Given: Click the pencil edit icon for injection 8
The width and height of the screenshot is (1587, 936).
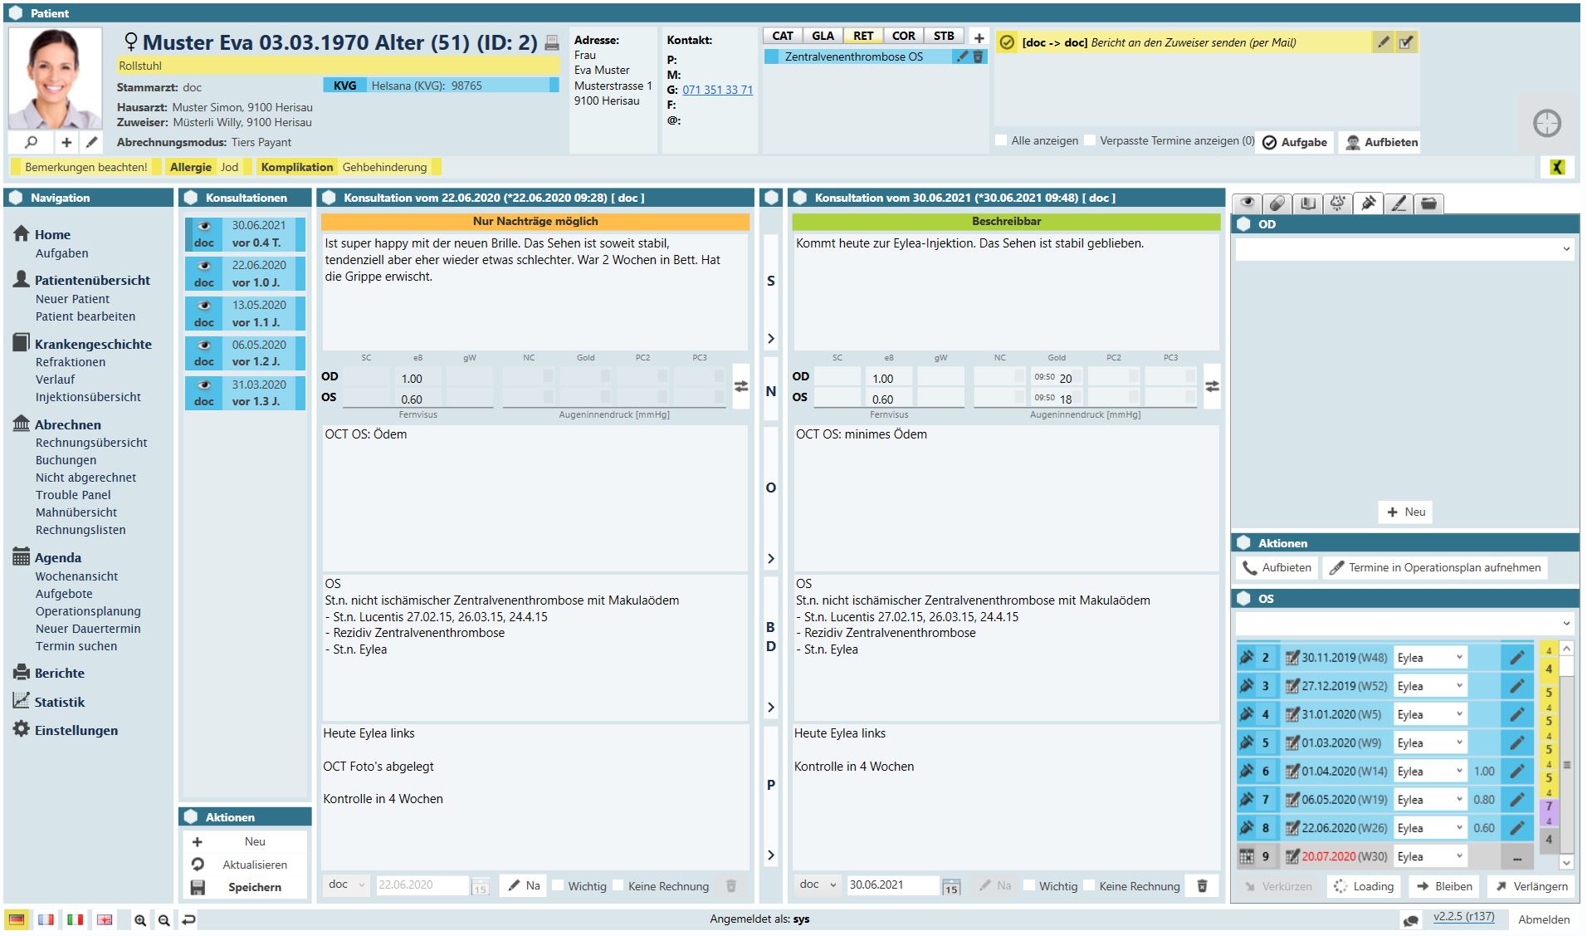Looking at the screenshot, I should click(1516, 828).
